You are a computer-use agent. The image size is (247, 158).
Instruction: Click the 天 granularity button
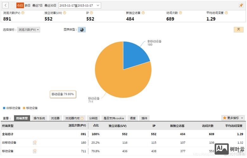coord(238,29)
